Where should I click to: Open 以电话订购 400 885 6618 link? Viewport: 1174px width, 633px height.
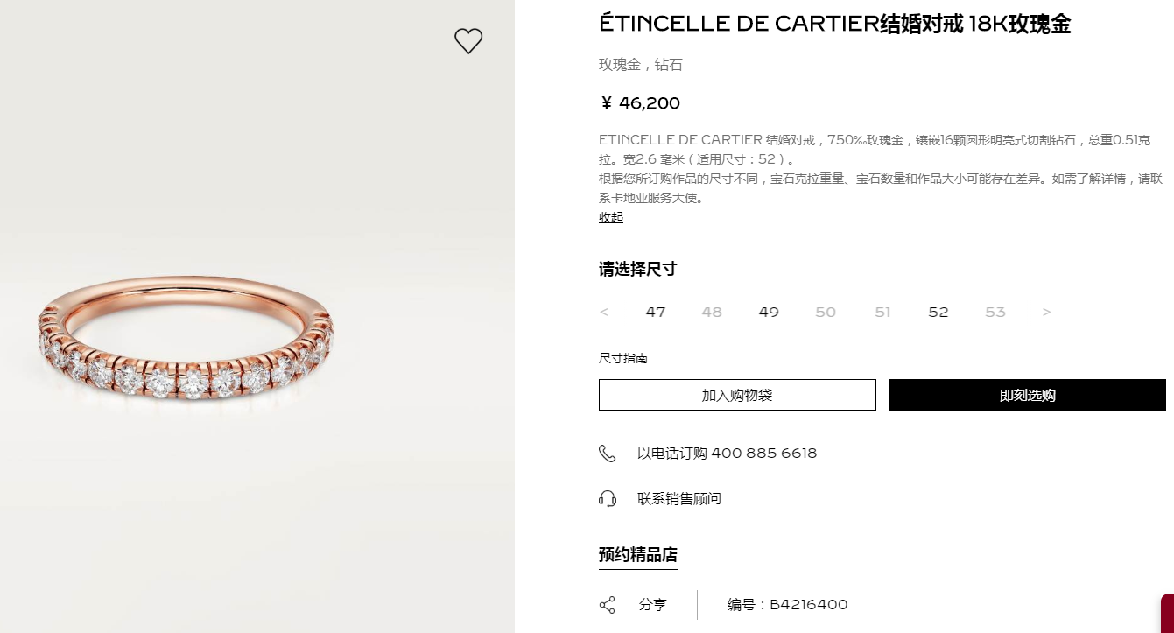coord(727,454)
